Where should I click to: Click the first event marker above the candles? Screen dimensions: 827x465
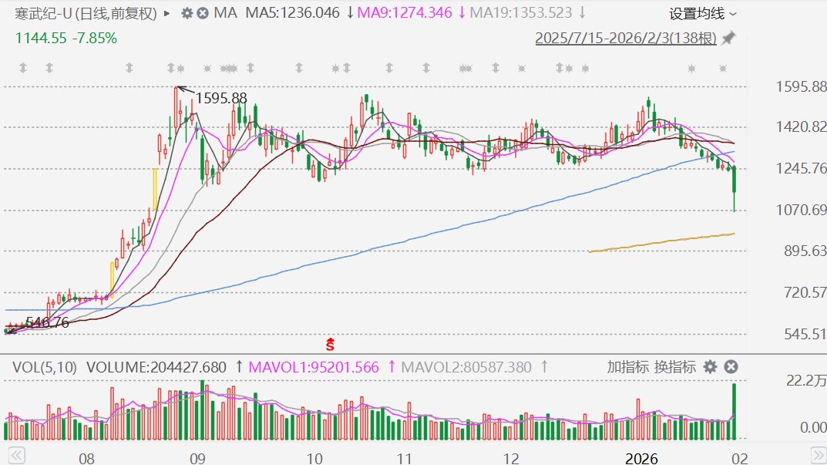23,69
